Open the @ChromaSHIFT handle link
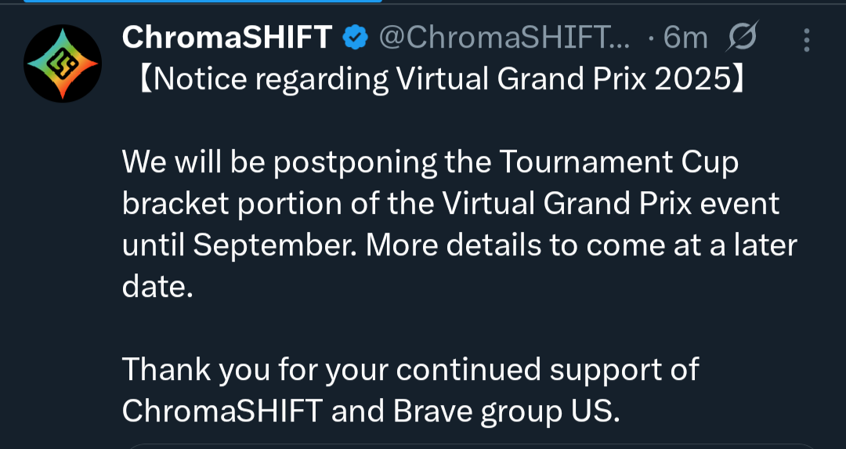Image resolution: width=846 pixels, height=449 pixels. coord(504,38)
